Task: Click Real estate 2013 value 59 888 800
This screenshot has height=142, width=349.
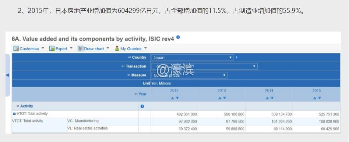Action: 235,129
